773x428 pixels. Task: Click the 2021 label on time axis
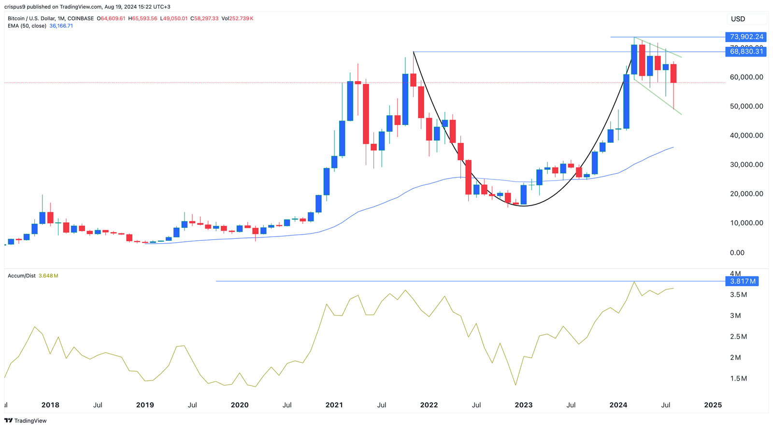(334, 405)
